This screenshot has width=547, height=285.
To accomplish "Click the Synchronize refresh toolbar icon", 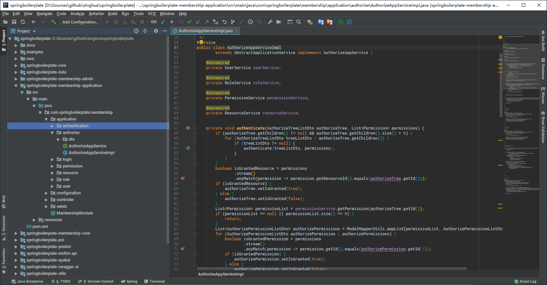I will 23,22.
